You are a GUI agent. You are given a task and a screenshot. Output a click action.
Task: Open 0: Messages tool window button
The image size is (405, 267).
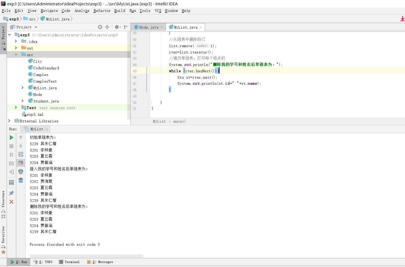[x=100, y=262]
